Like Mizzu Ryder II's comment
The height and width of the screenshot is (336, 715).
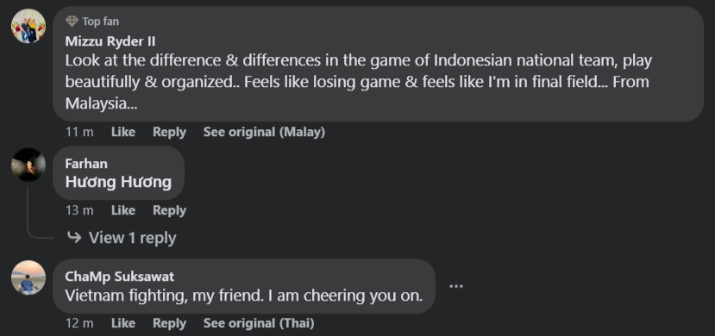pyautogui.click(x=123, y=132)
